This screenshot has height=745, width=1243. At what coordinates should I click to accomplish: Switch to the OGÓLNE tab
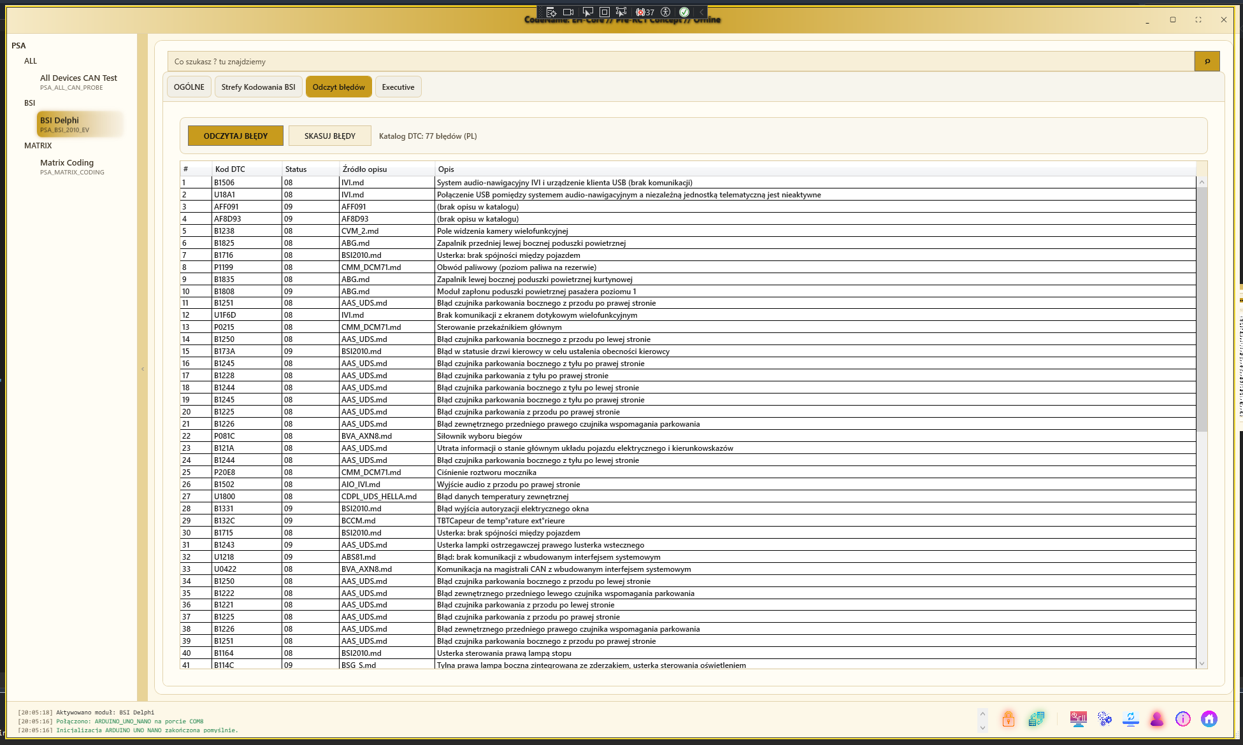pos(189,87)
